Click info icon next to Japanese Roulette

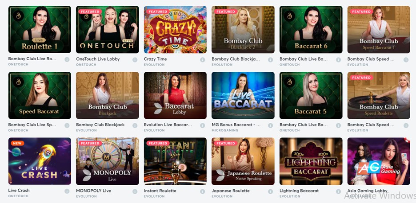[x=270, y=191]
